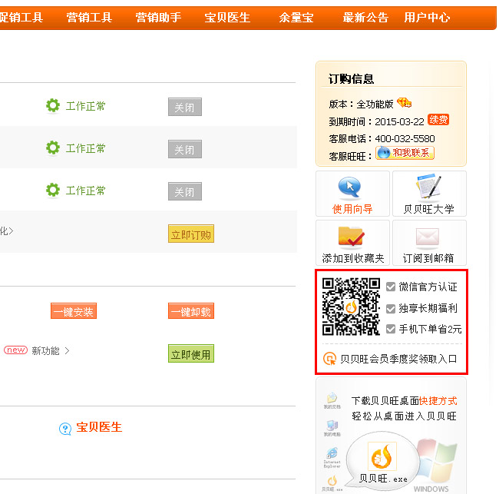Image resolution: width=499 pixels, height=494 pixels.
Task: Click the 续费 renew button
Action: (x=438, y=120)
